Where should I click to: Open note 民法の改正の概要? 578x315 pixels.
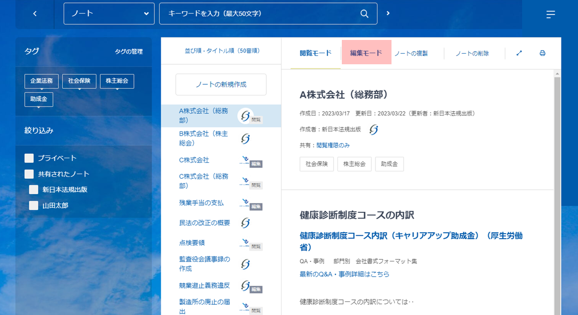(205, 222)
